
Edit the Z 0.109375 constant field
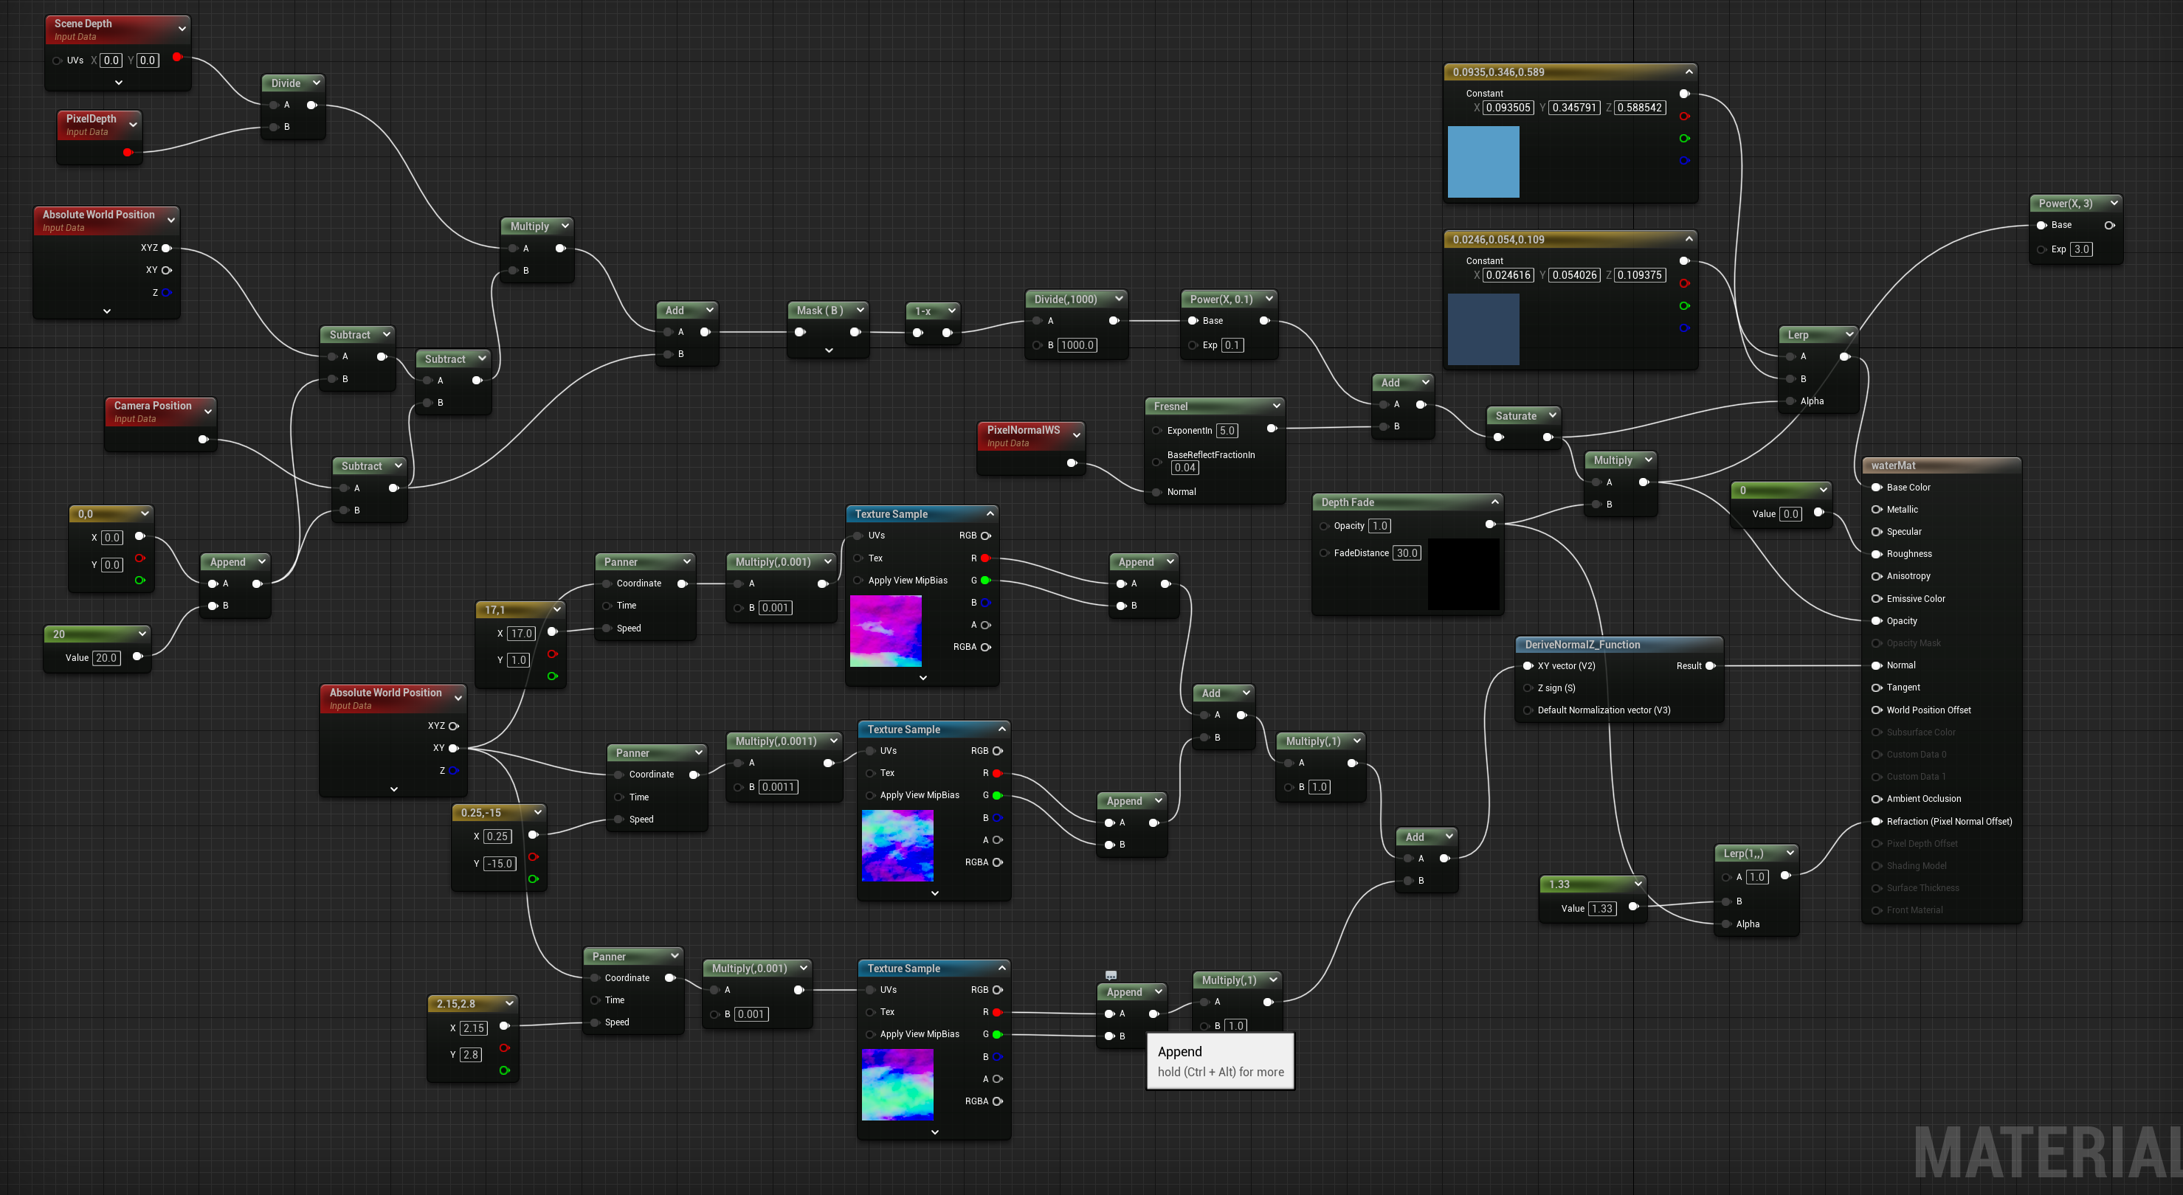1640,275
